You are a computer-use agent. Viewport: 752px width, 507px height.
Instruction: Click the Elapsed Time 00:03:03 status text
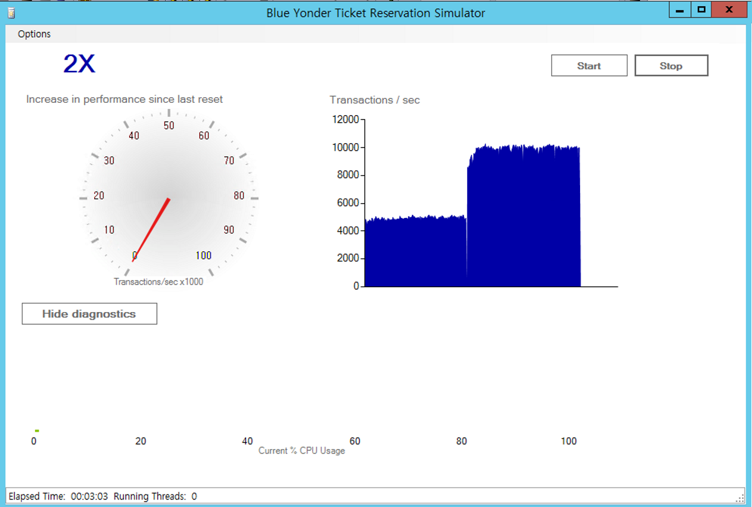click(x=59, y=496)
